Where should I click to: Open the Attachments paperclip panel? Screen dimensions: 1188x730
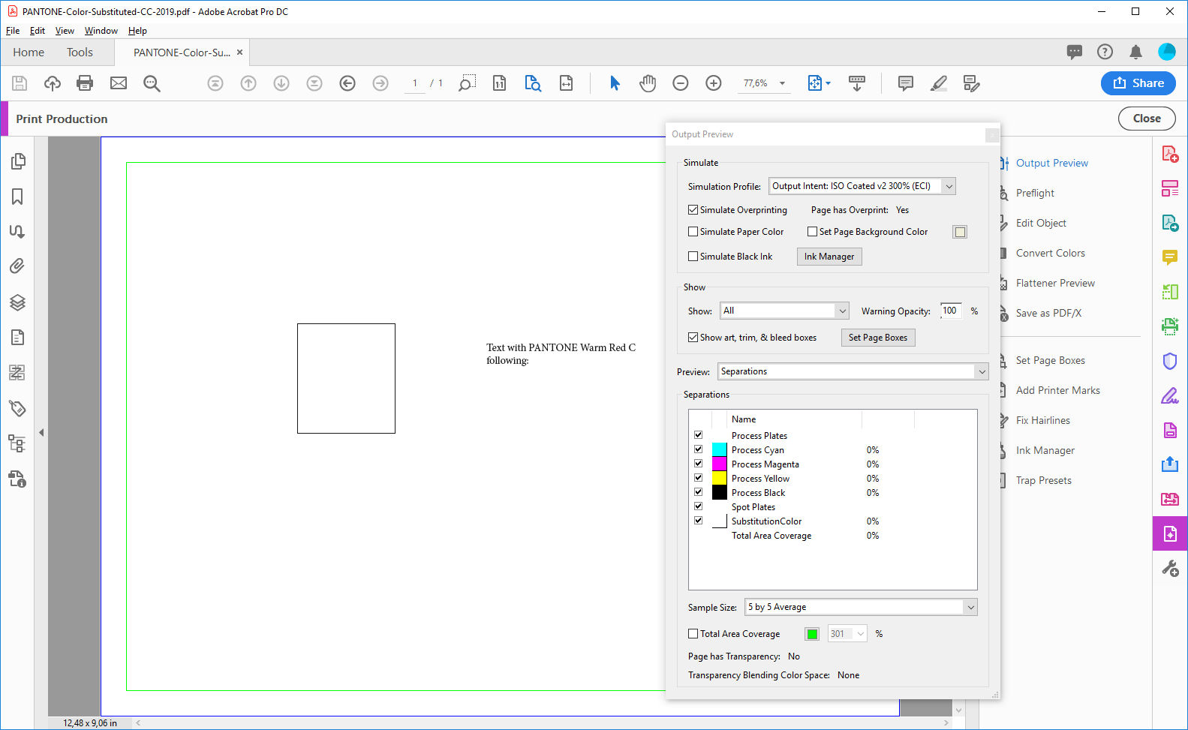tap(17, 266)
